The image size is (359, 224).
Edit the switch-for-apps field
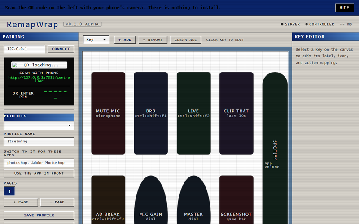pyautogui.click(x=39, y=163)
